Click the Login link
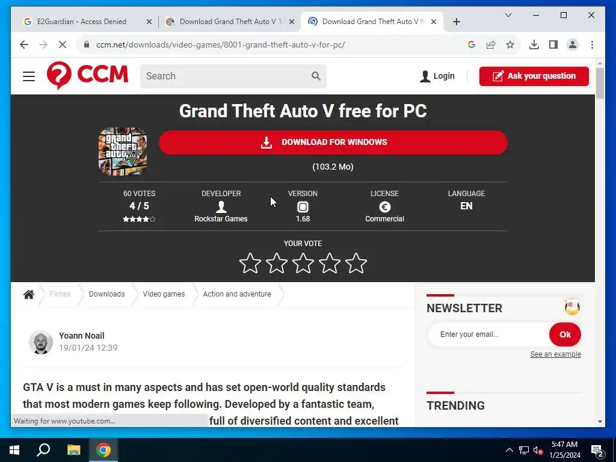Screen dimensions: 616x462 (444, 76)
